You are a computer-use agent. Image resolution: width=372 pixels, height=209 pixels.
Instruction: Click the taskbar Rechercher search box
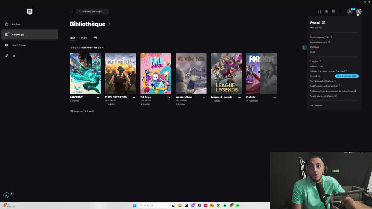[154, 206]
